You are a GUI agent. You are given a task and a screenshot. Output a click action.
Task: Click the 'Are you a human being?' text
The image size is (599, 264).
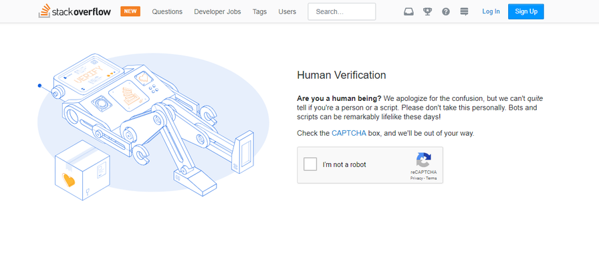[339, 98]
